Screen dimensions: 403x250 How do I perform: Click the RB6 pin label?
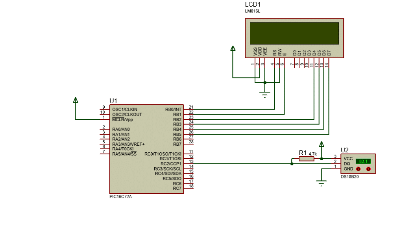[x=177, y=139]
